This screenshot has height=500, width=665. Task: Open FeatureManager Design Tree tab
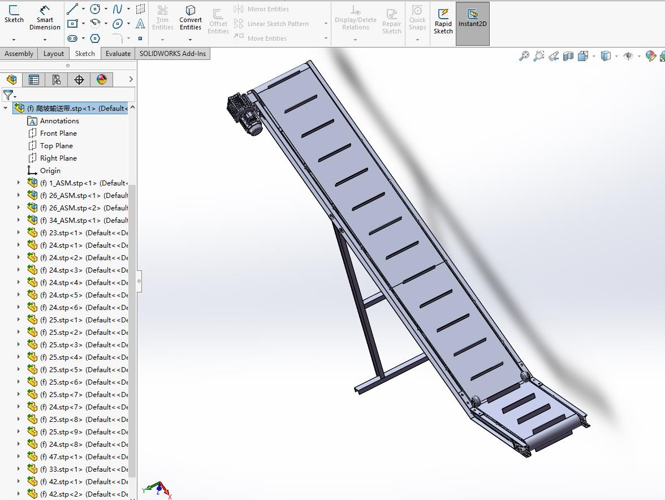[11, 79]
